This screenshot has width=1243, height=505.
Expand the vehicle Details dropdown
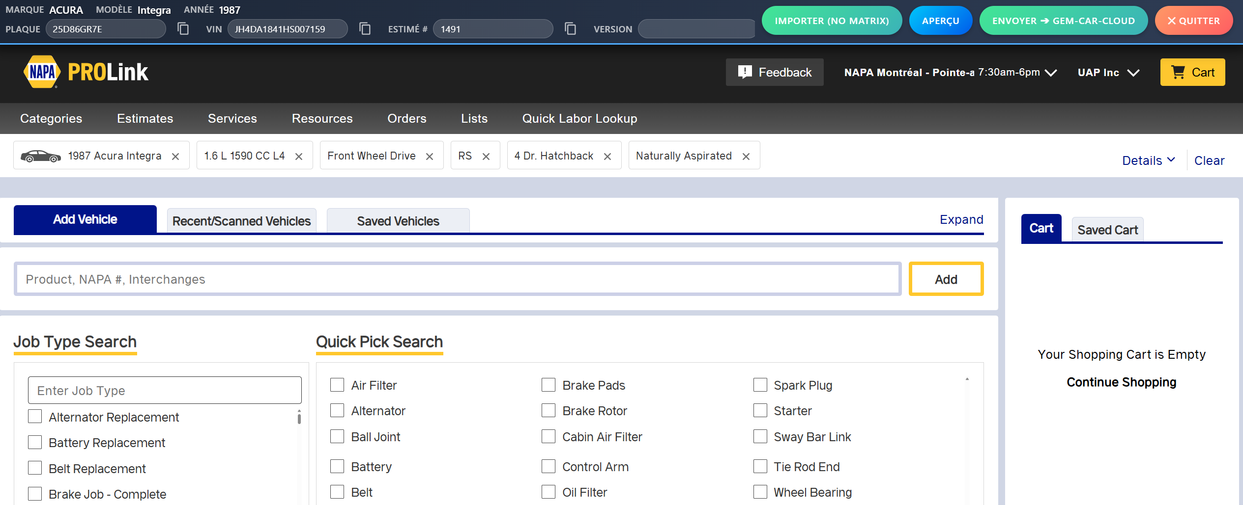[x=1149, y=160]
